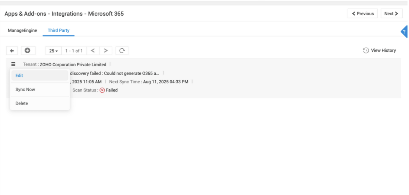This screenshot has width=409, height=195.
Task: Open the blue help question mark icon
Action: pos(404,32)
